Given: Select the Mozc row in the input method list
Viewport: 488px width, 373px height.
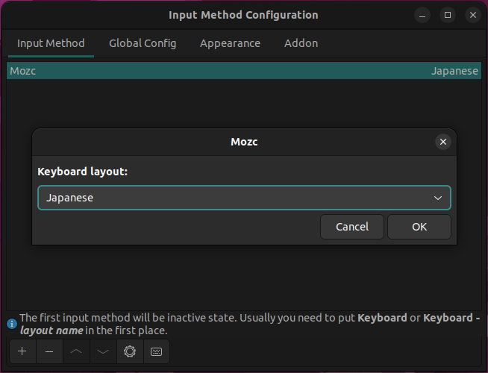Looking at the screenshot, I should 244,71.
